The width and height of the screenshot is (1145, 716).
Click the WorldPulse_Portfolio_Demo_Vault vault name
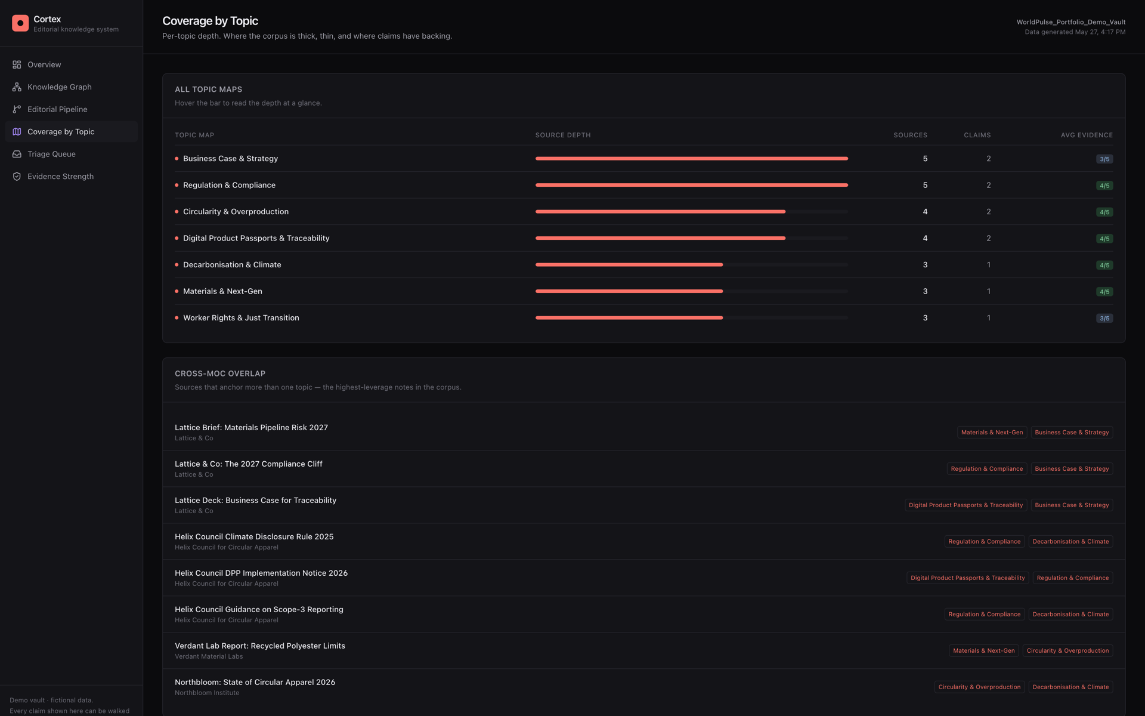tap(1071, 22)
